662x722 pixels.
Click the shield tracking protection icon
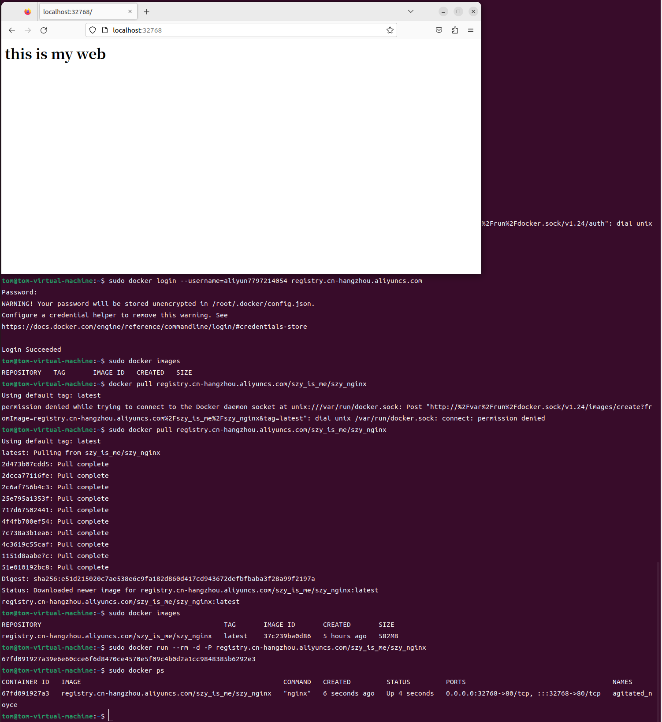pyautogui.click(x=93, y=30)
